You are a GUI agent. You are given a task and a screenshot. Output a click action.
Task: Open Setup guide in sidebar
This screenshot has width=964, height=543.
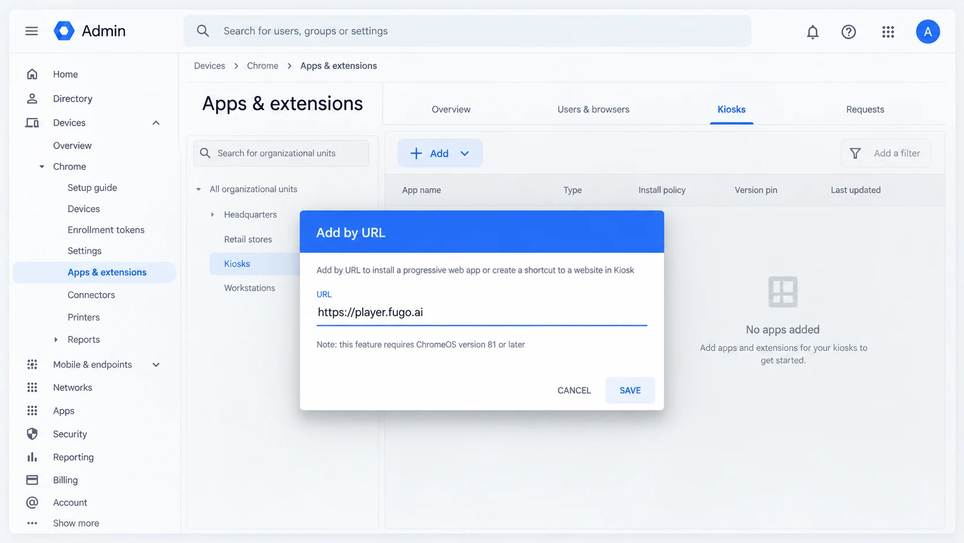point(92,188)
